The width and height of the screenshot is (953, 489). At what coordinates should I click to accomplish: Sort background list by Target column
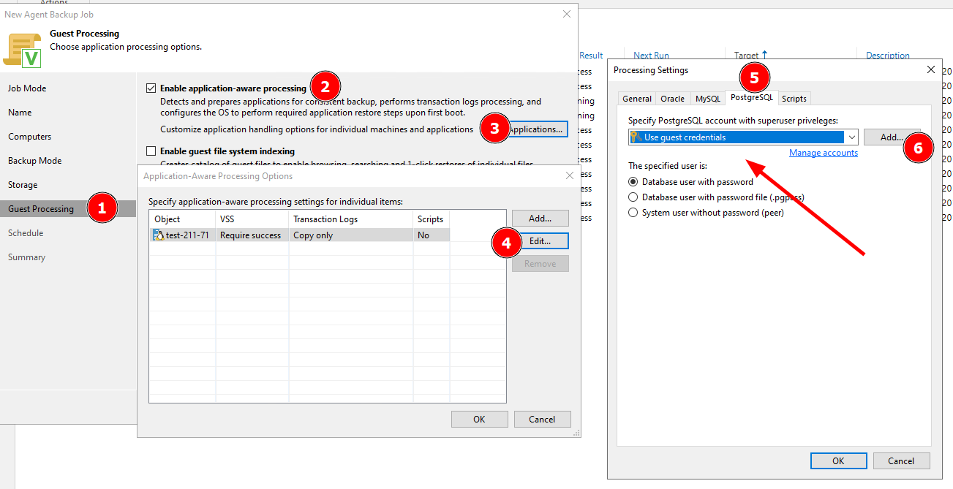click(x=747, y=56)
